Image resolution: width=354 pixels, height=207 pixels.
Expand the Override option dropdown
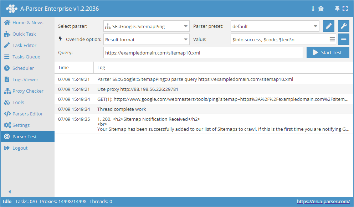(146, 40)
